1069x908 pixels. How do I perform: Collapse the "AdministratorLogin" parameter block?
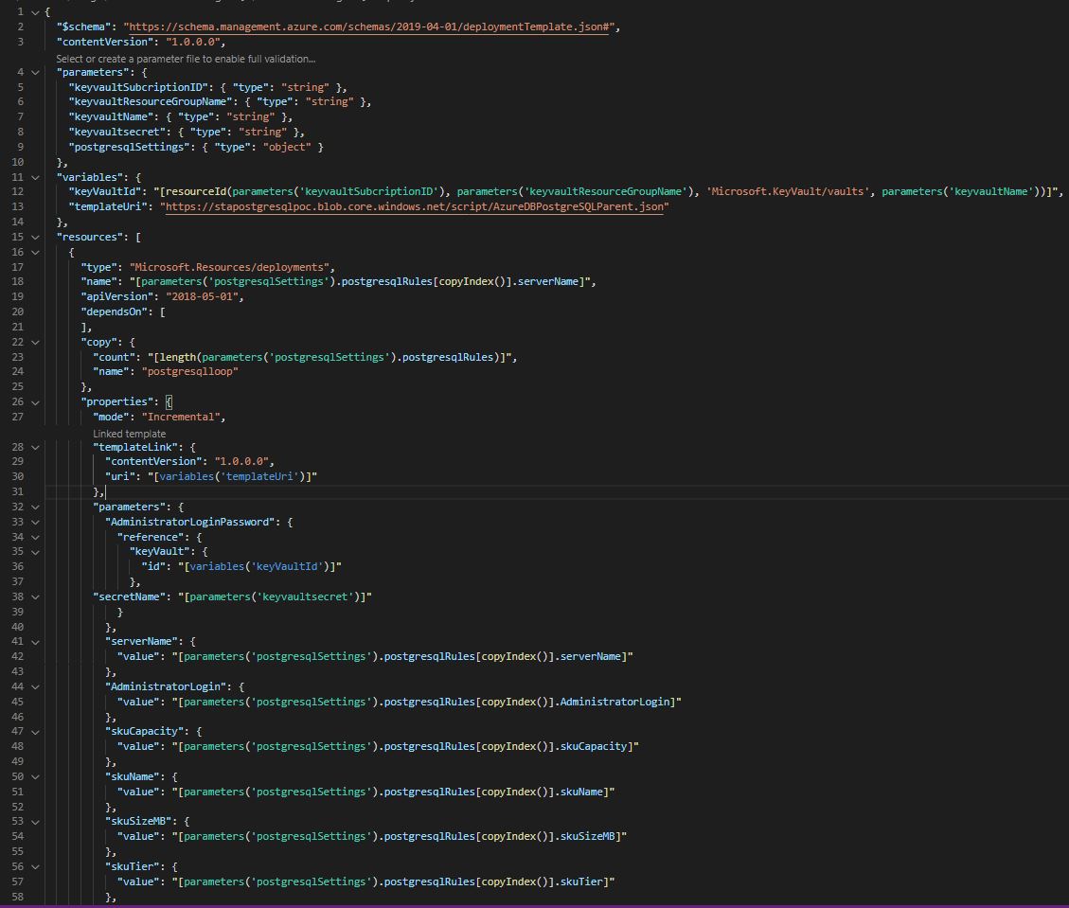click(x=35, y=685)
